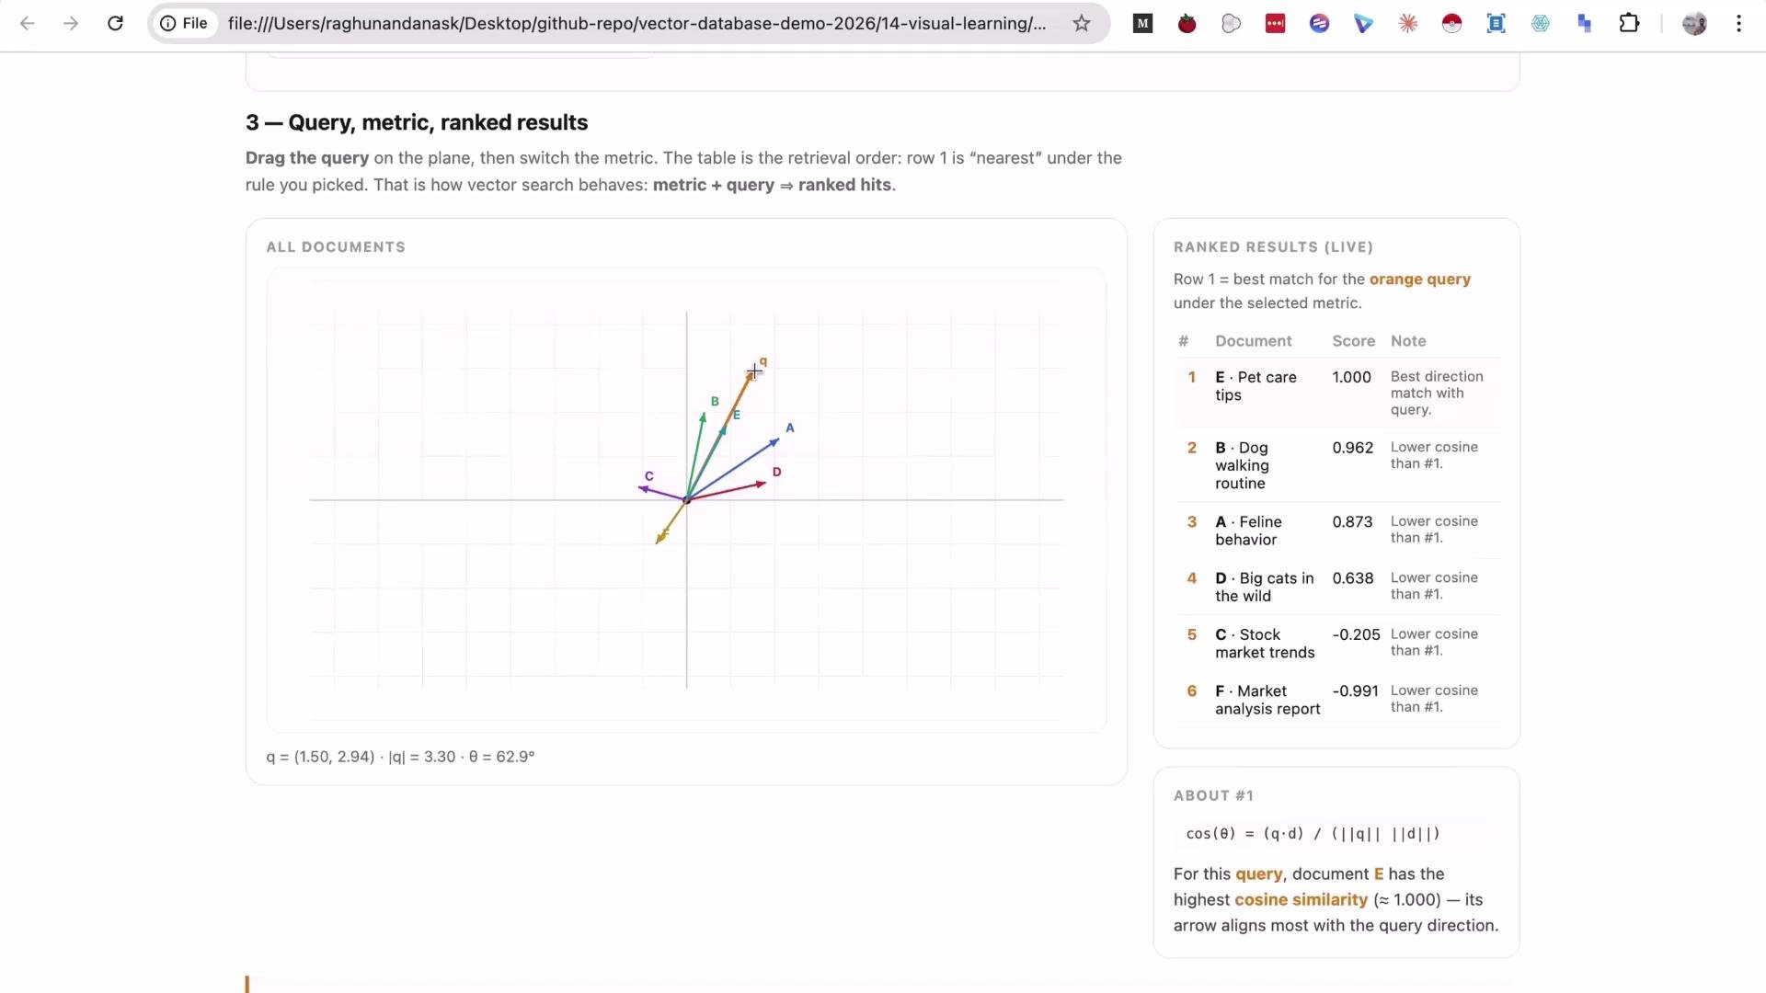Click the 'Note' column header

[x=1408, y=341]
